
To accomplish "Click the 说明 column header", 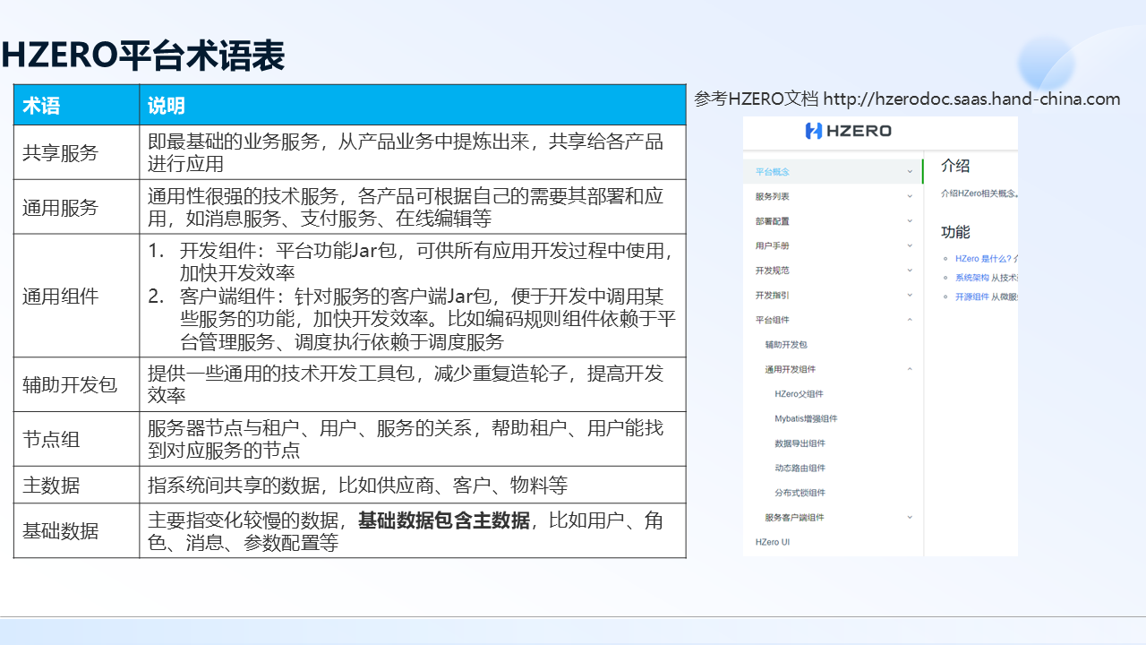I will (x=413, y=105).
